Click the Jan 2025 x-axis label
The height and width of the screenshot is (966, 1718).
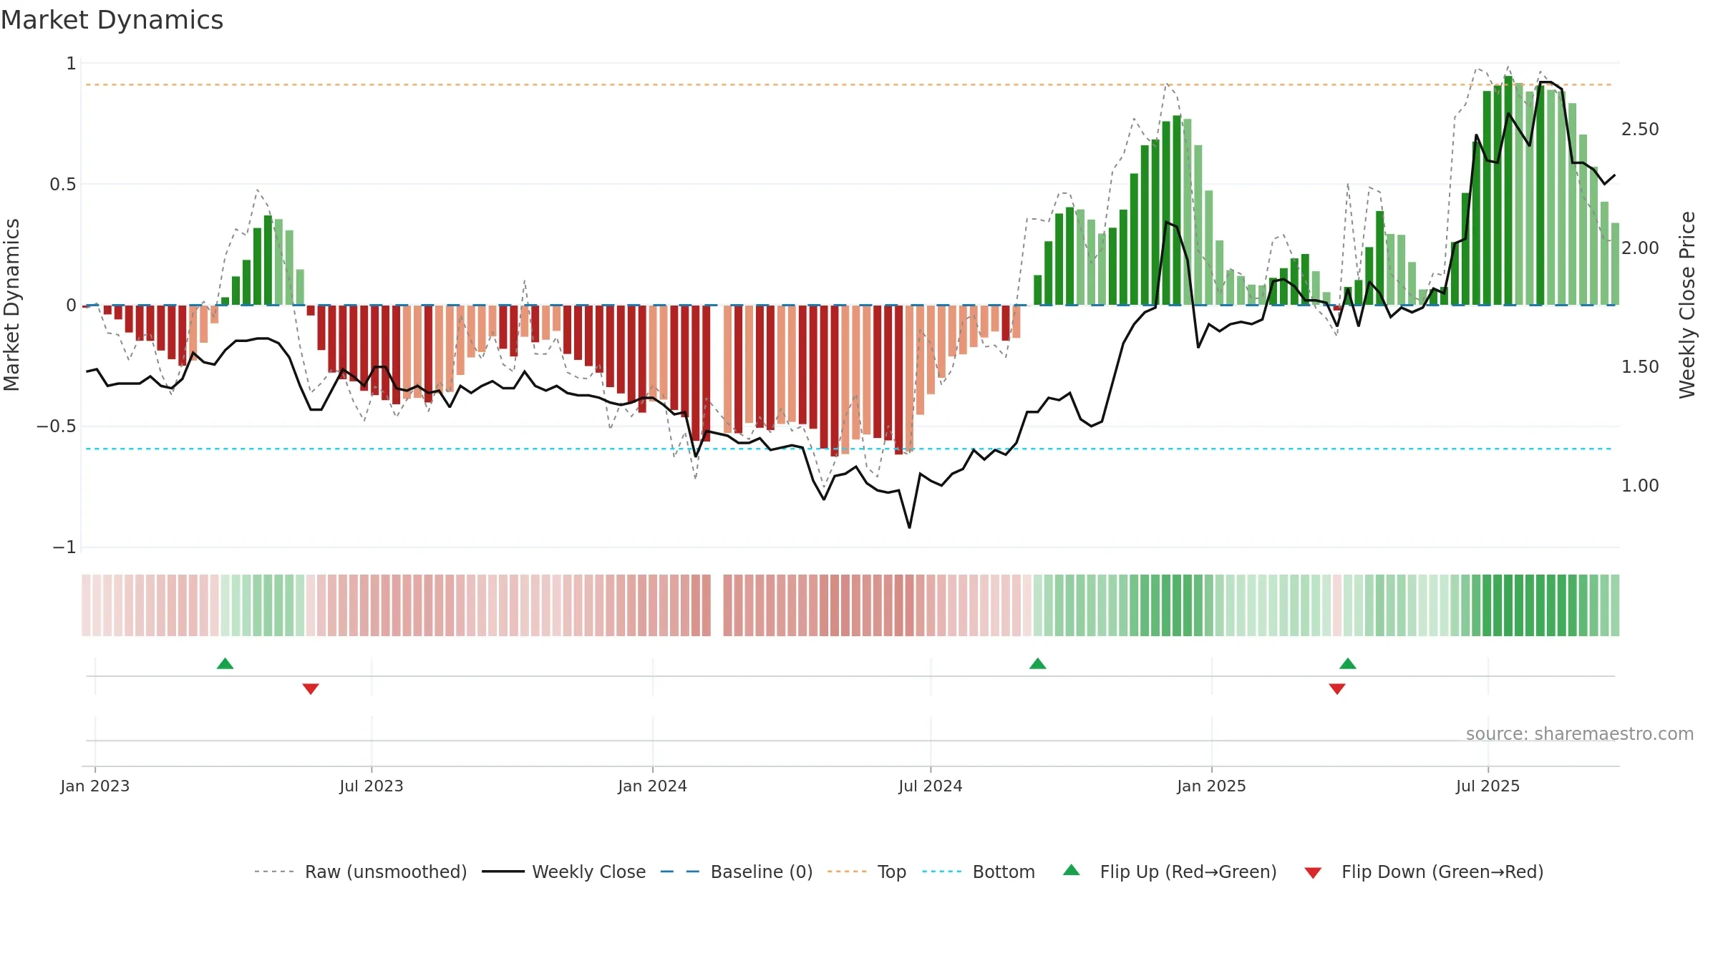(1212, 786)
